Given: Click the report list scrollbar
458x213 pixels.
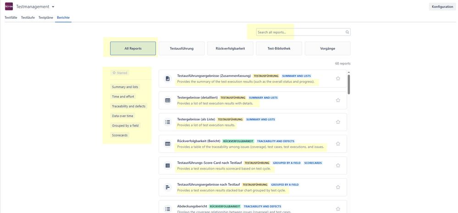Looking at the screenshot, I should point(348,85).
